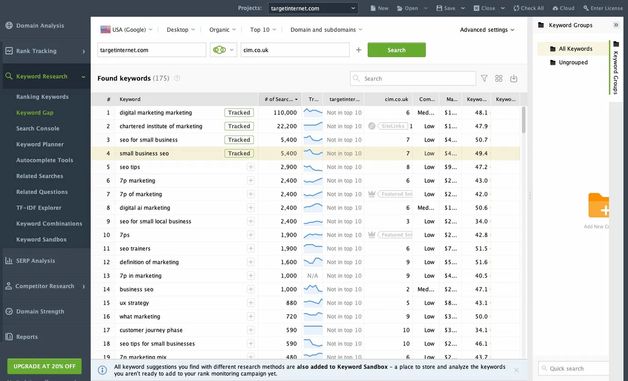Image resolution: width=628 pixels, height=381 pixels.
Task: Open Competitor Research section
Action: coord(44,286)
